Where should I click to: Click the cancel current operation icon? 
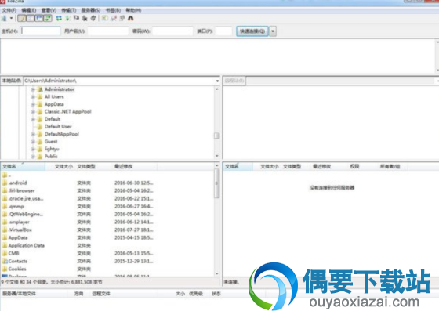click(76, 19)
